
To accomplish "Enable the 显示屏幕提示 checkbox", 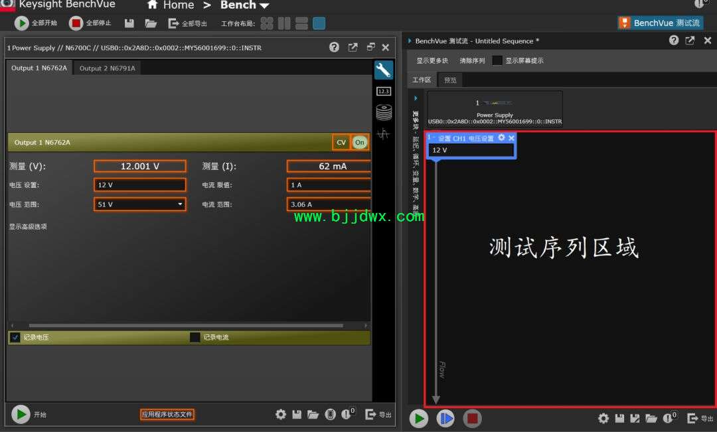I will tap(497, 60).
